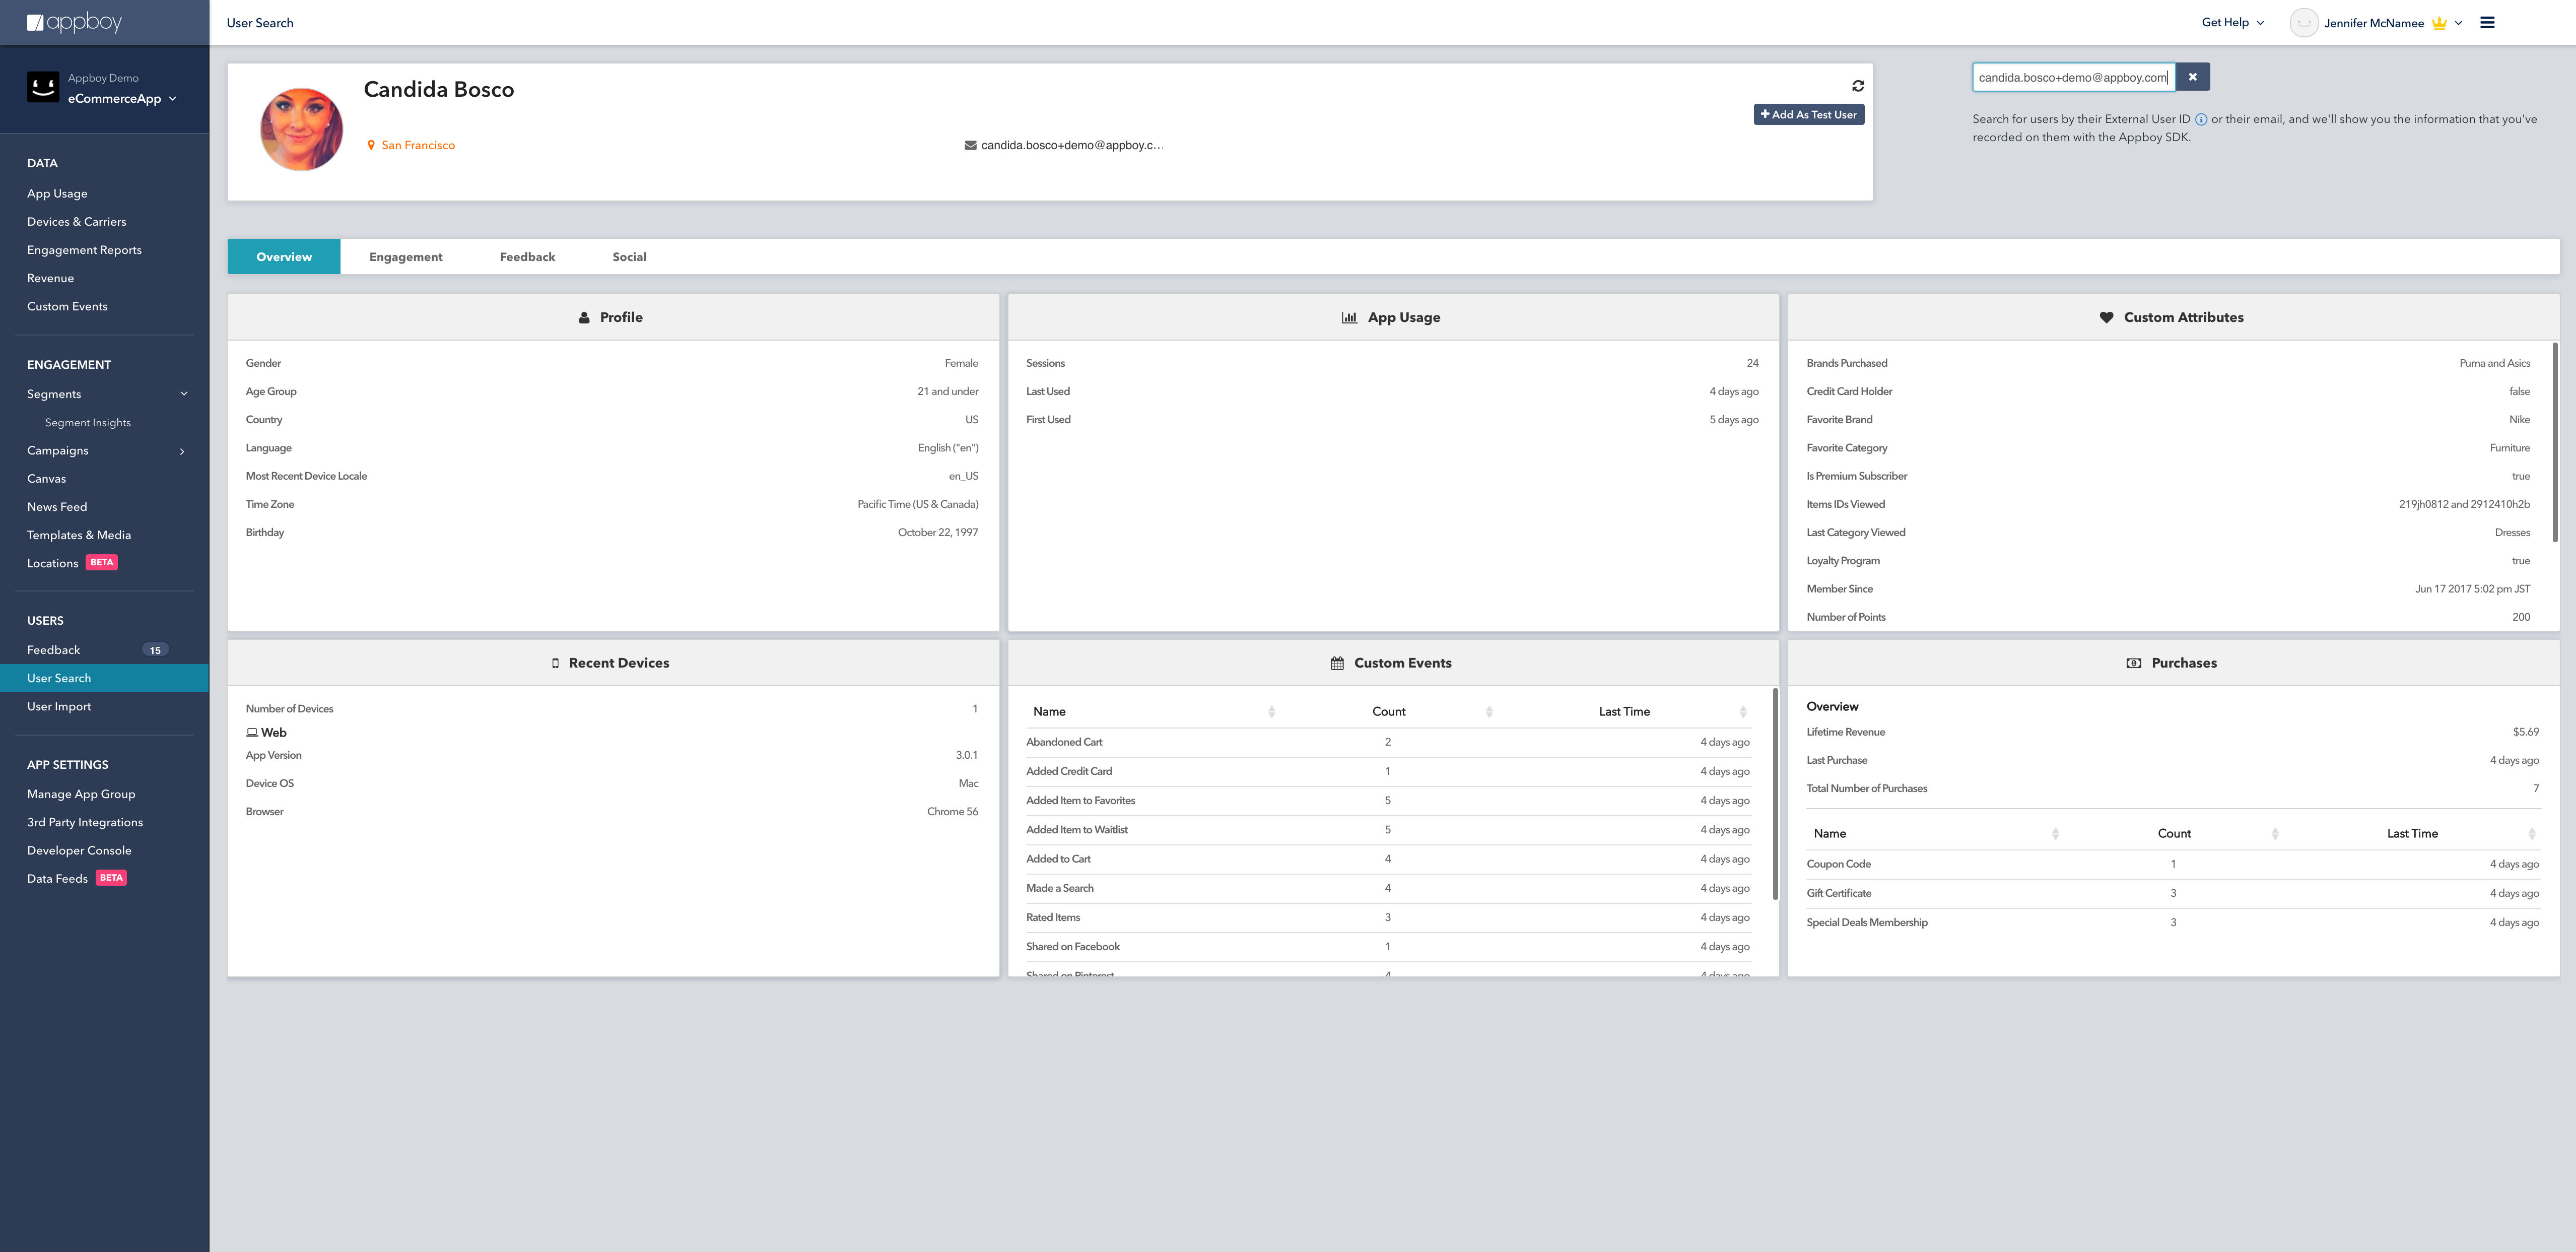The image size is (2576, 1252).
Task: Click the User Search page title
Action: coord(260,23)
